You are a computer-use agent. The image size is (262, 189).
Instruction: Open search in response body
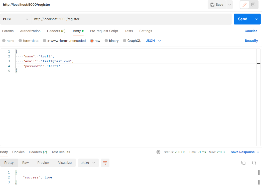254,163
